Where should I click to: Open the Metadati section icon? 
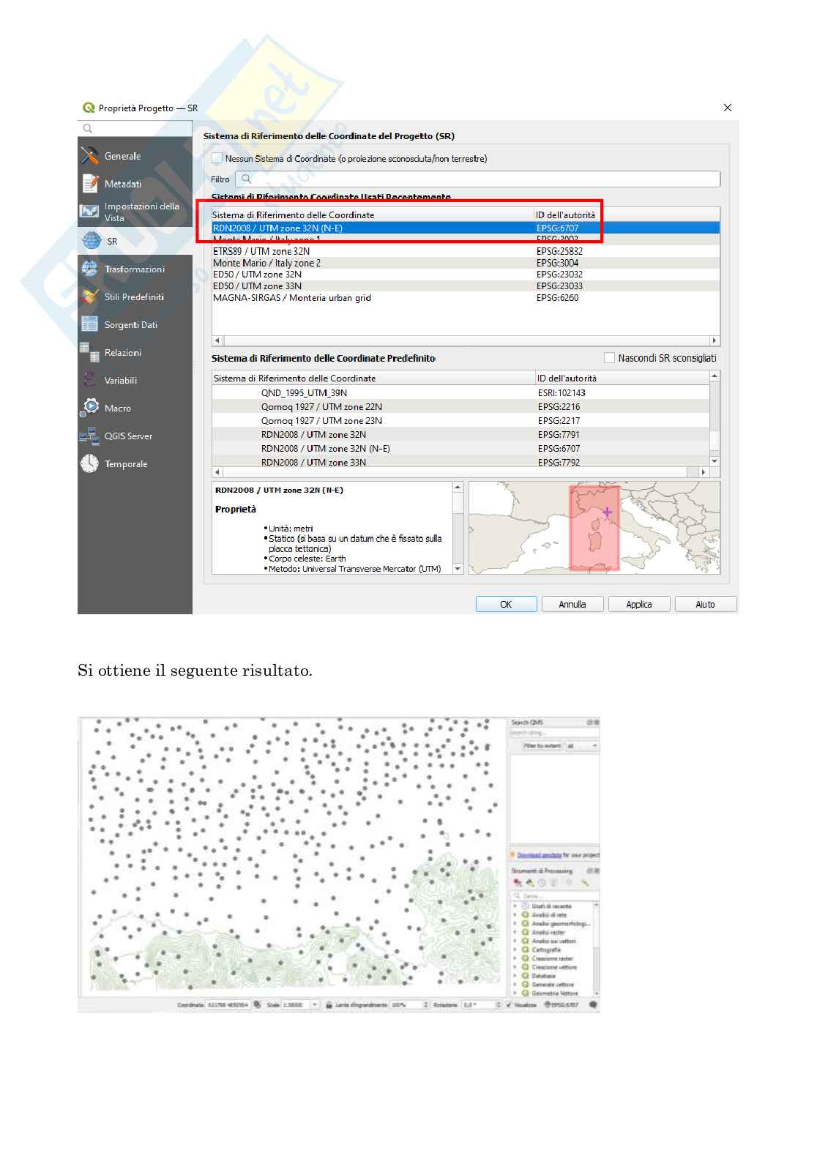(90, 184)
